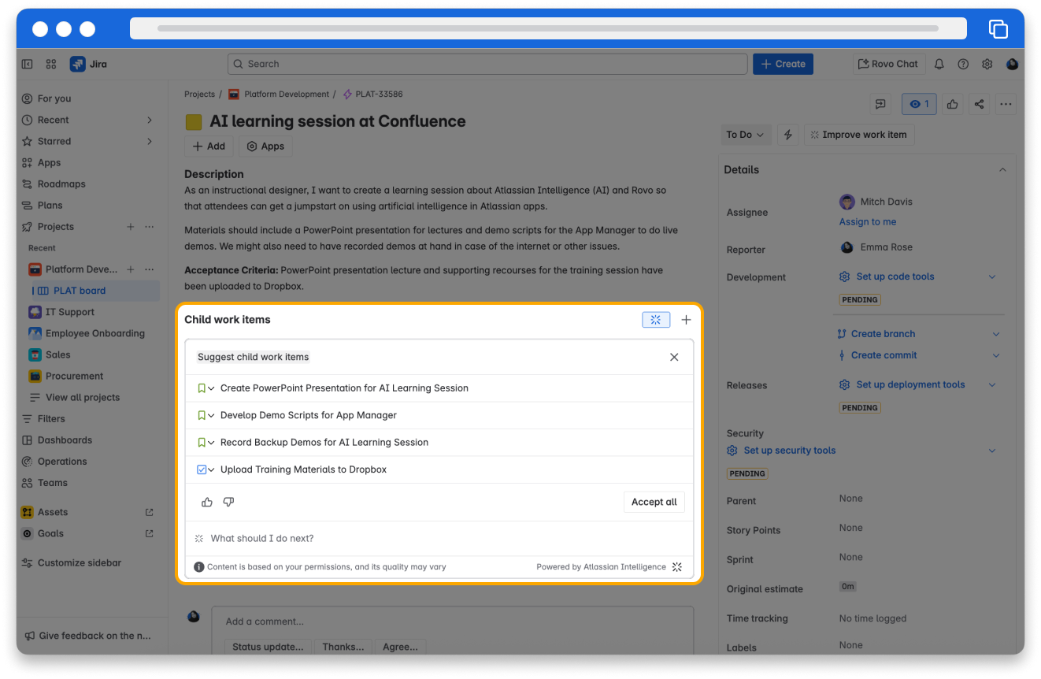1041x679 pixels.
Task: Give a thumbs down to the suggestions
Action: click(x=228, y=502)
